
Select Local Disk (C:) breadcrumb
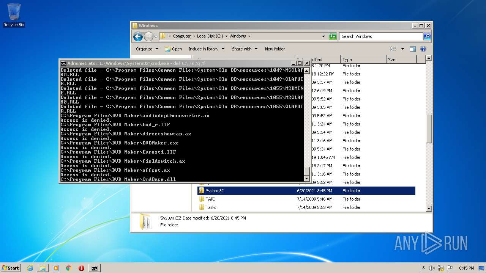click(210, 36)
